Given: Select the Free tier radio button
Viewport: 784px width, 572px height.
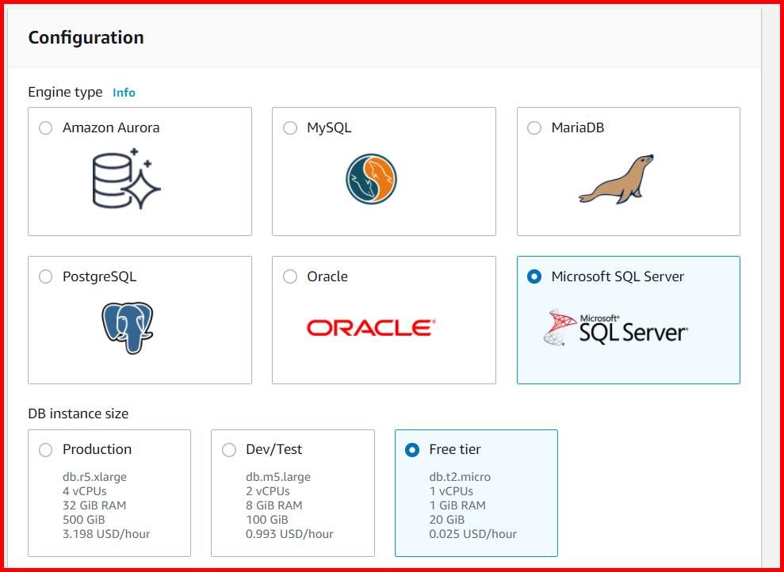Looking at the screenshot, I should click(x=414, y=449).
